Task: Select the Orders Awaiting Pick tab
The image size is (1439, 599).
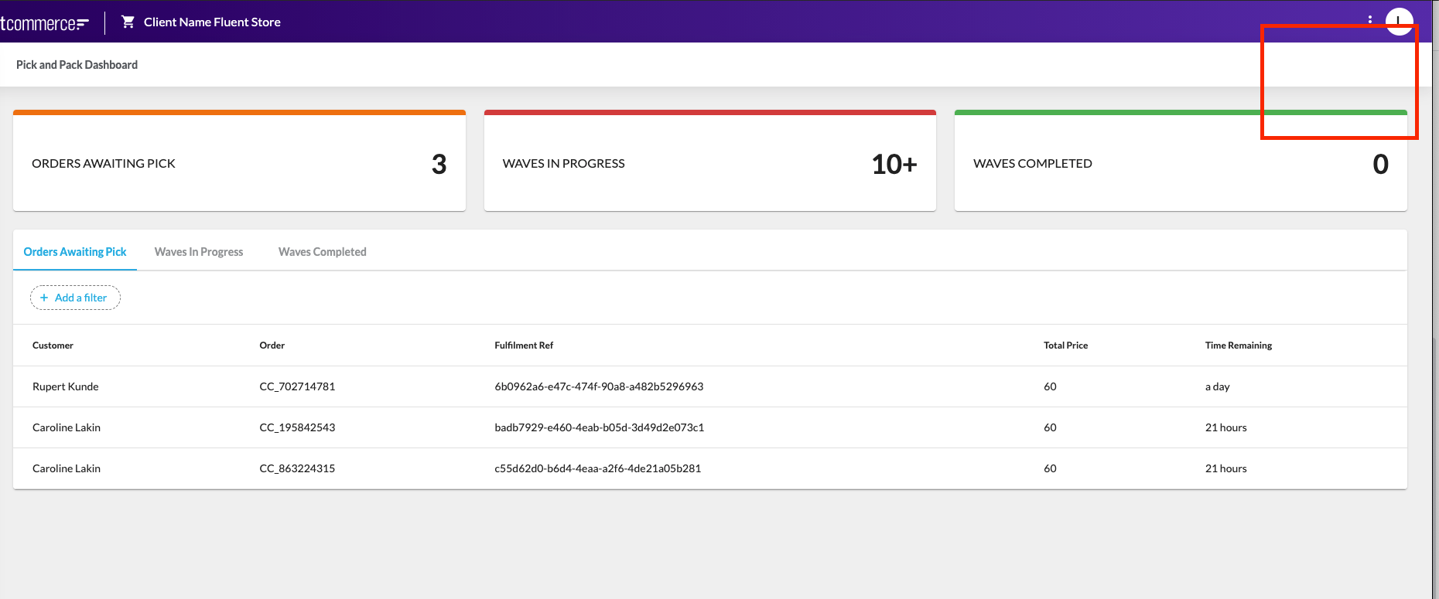Action: (x=75, y=252)
